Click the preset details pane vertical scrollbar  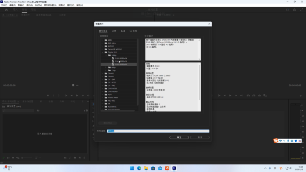pos(199,83)
